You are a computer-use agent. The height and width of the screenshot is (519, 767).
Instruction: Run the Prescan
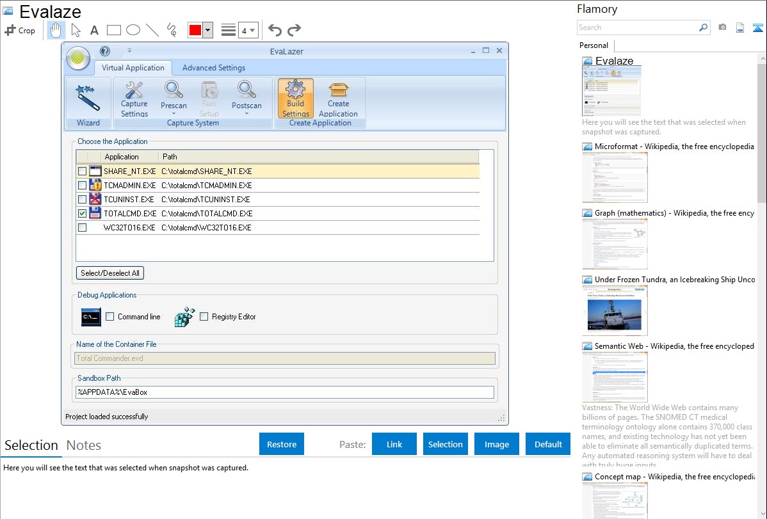point(174,95)
